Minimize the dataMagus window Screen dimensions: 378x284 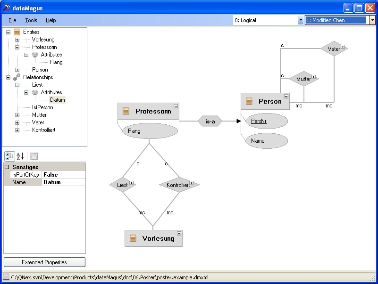pos(348,8)
